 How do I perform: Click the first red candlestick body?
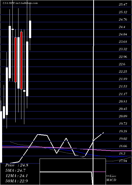point(16,60)
